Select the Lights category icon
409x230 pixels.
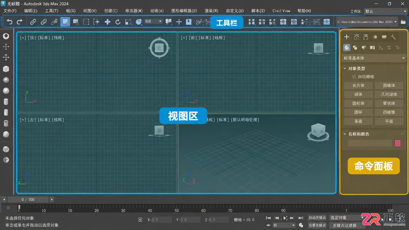(364, 47)
